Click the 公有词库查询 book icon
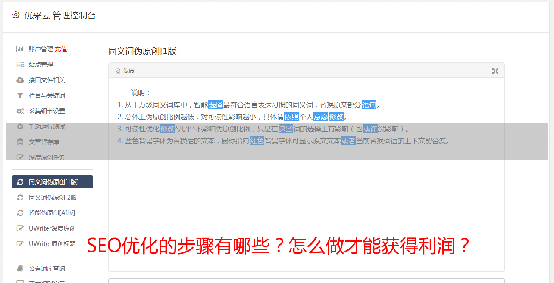Image resolution: width=554 pixels, height=283 pixels. pos(20,268)
